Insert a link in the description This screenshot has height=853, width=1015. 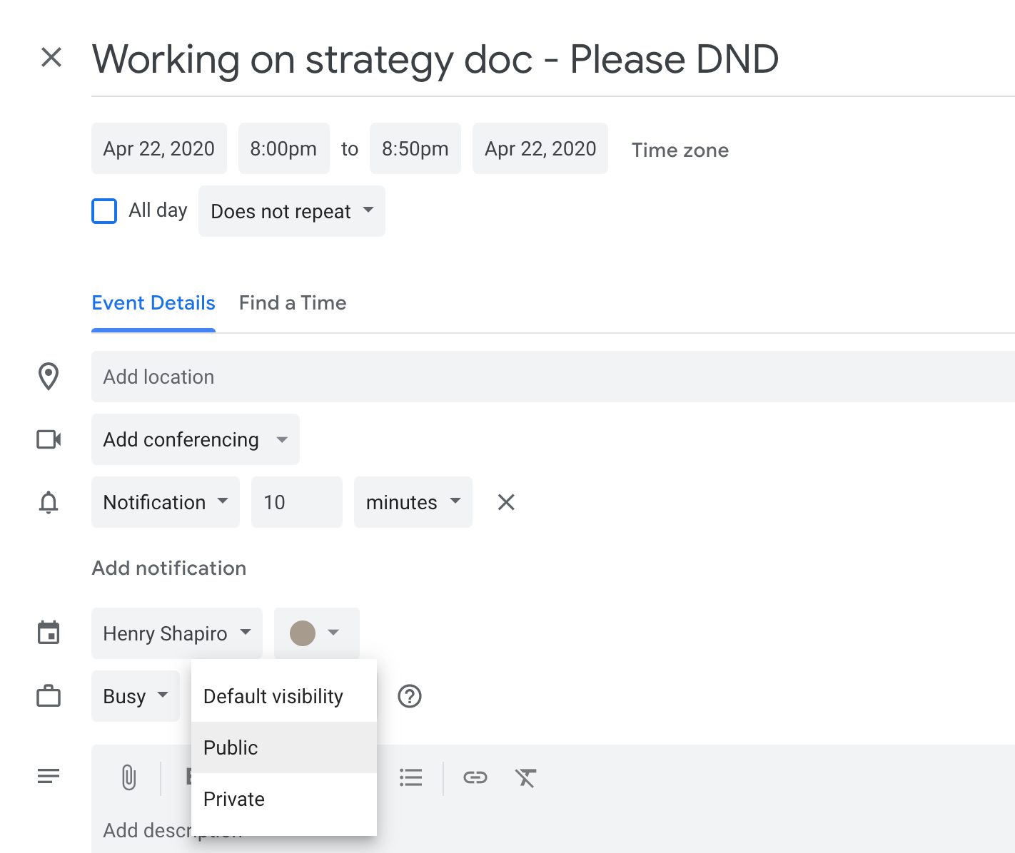pos(475,777)
